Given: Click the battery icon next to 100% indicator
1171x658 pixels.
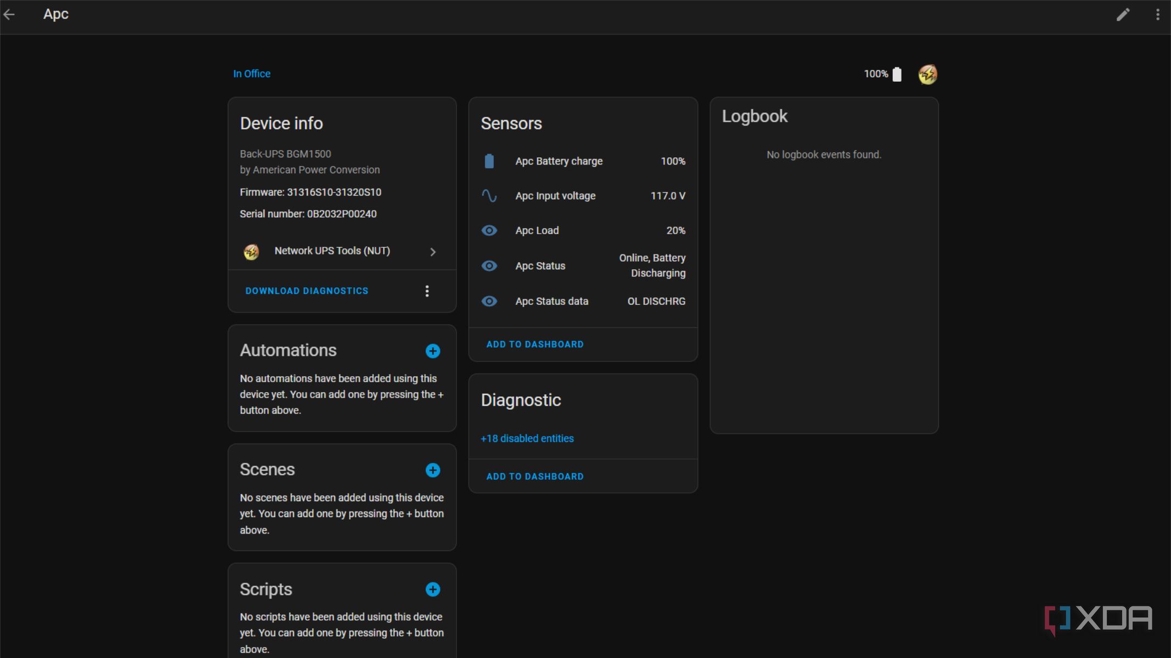Looking at the screenshot, I should click(x=898, y=73).
